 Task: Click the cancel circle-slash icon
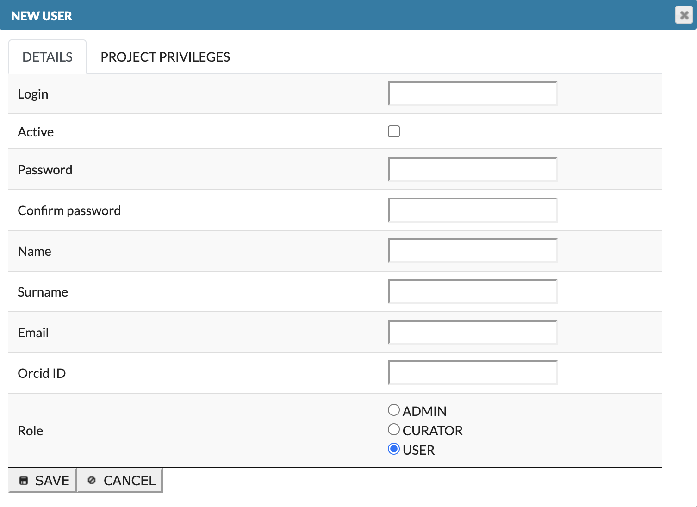click(92, 481)
